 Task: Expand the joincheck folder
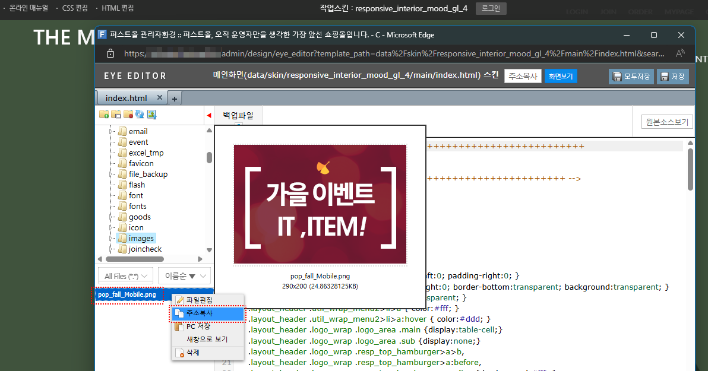click(112, 249)
